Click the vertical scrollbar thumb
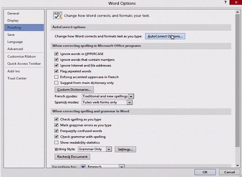The width and height of the screenshot is (242, 177). (237, 81)
